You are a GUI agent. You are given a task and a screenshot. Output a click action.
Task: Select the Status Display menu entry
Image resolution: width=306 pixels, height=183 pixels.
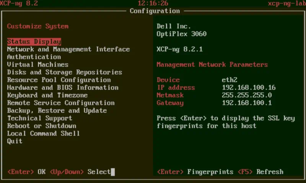[x=34, y=42]
